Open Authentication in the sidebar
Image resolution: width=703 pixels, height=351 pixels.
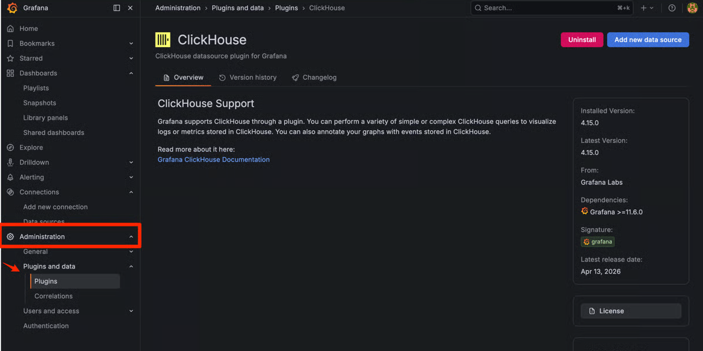(46, 326)
